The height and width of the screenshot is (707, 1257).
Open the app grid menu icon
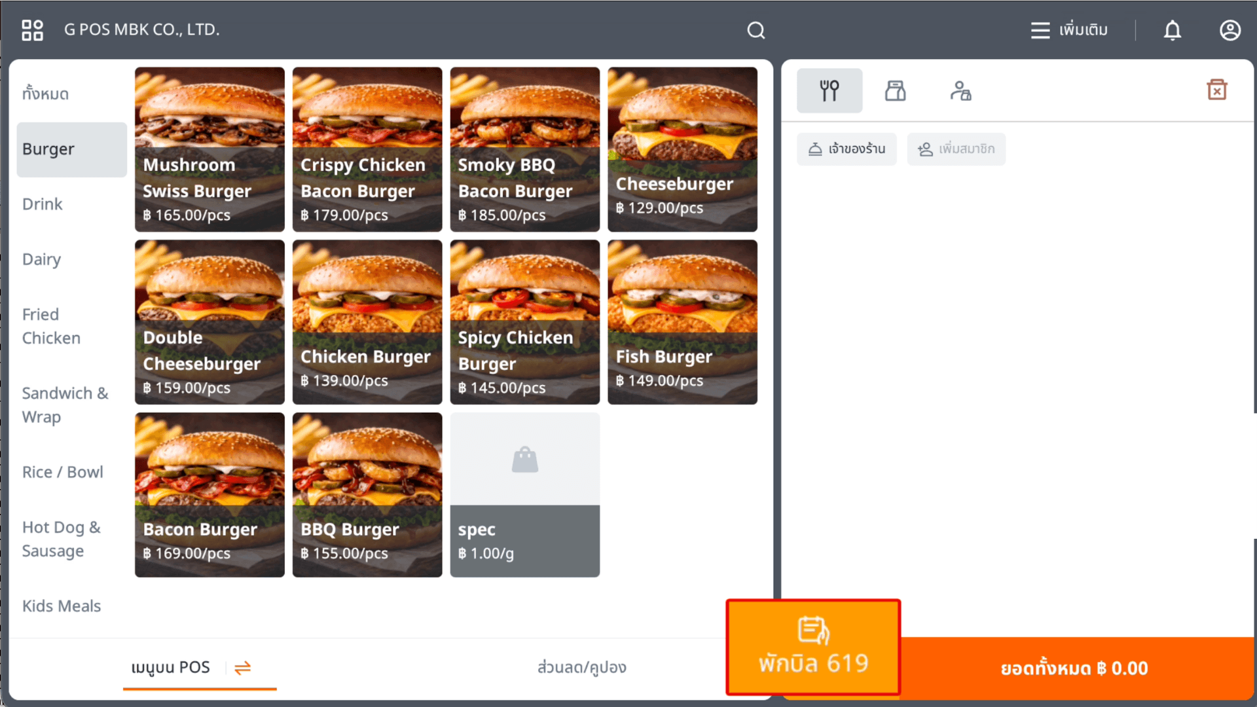pyautogui.click(x=32, y=30)
